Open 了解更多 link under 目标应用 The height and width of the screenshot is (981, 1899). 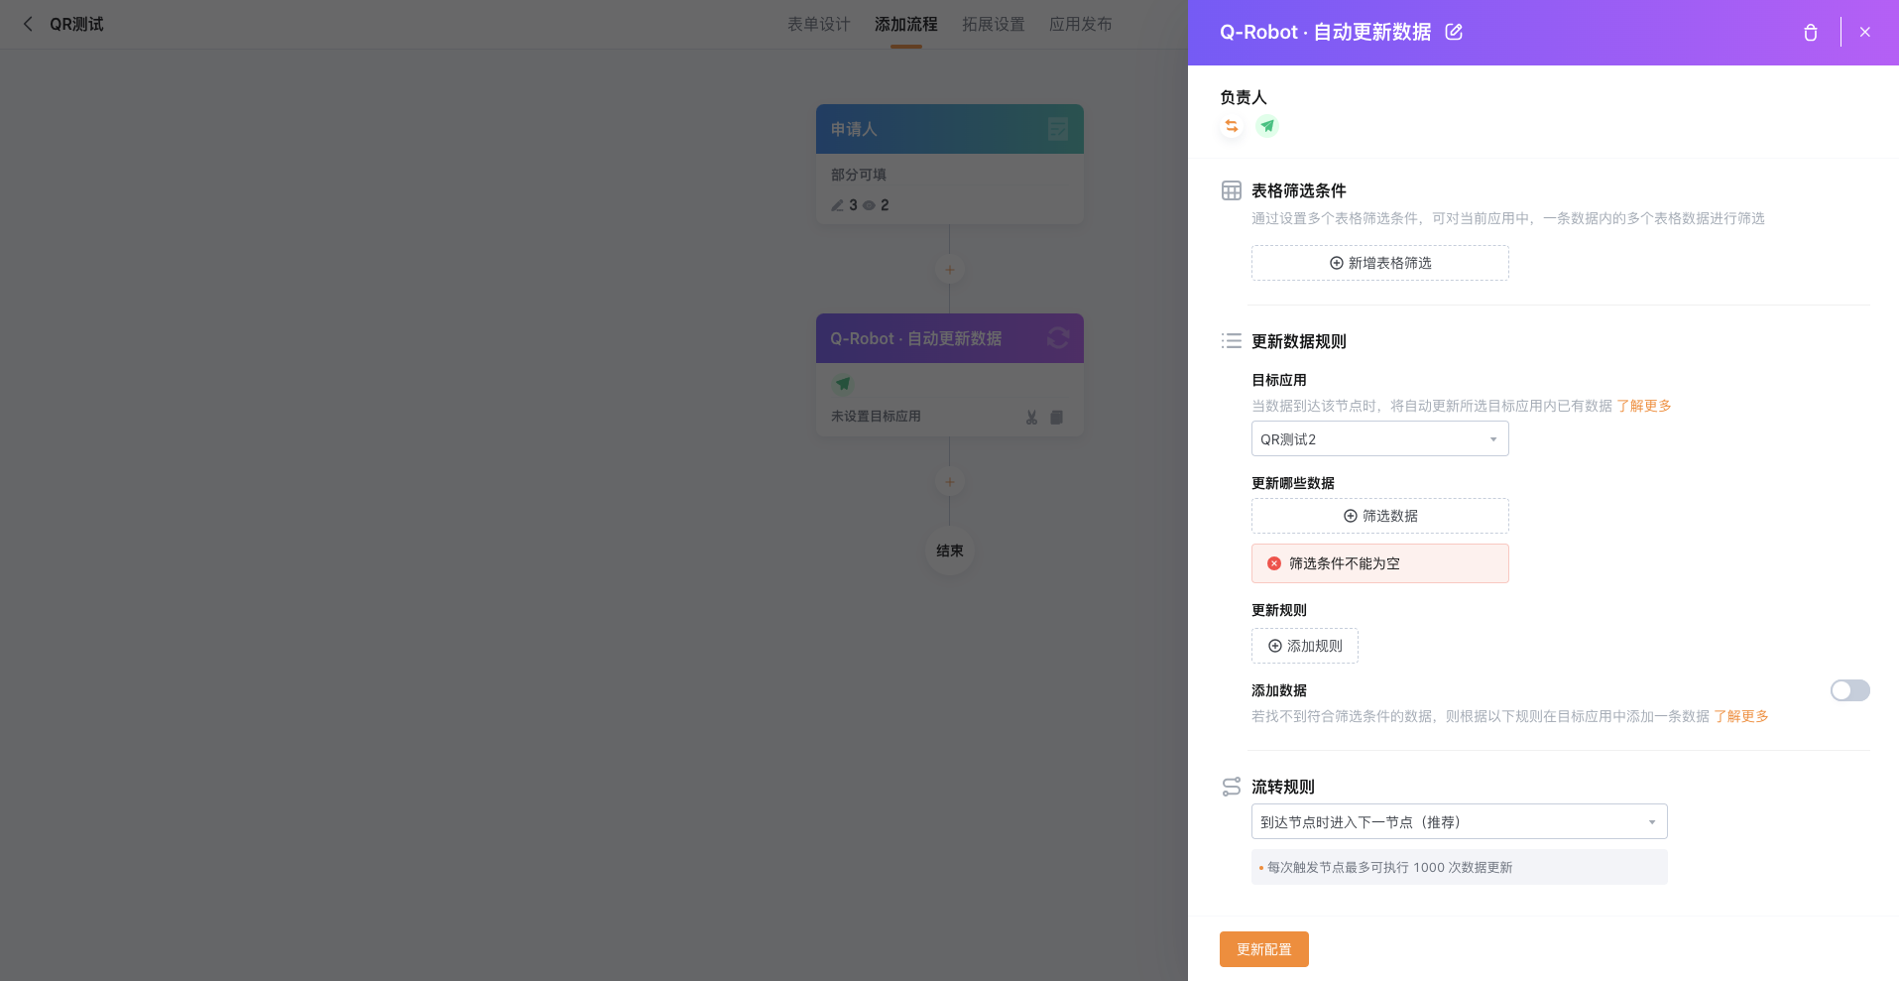coord(1643,406)
